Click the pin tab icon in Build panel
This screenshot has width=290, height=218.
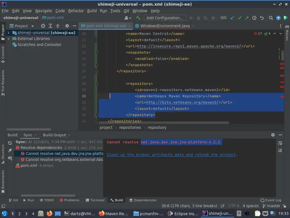click(10, 150)
